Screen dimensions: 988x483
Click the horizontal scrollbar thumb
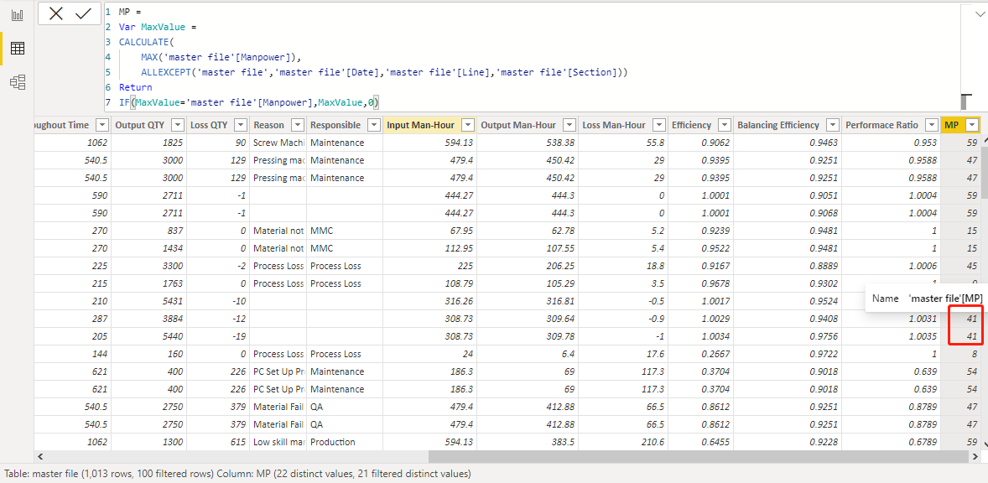698,456
